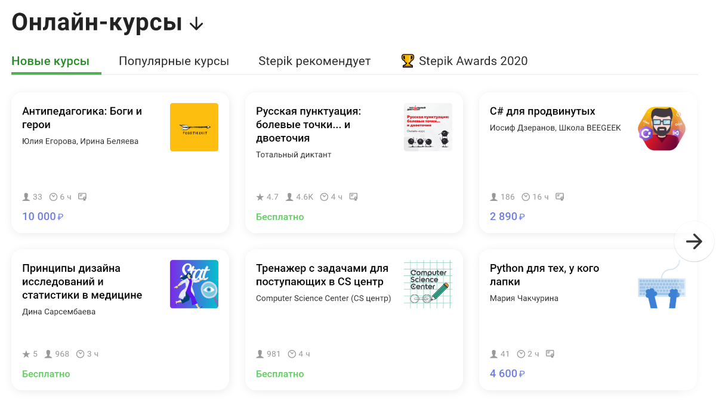Click clock icon on C# для продвинутых card
The width and height of the screenshot is (716, 400).
[526, 197]
